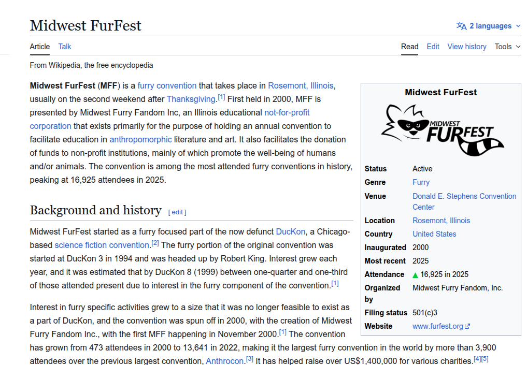Switch to the Talk tab
Screen dimensions: 527x365
click(65, 47)
